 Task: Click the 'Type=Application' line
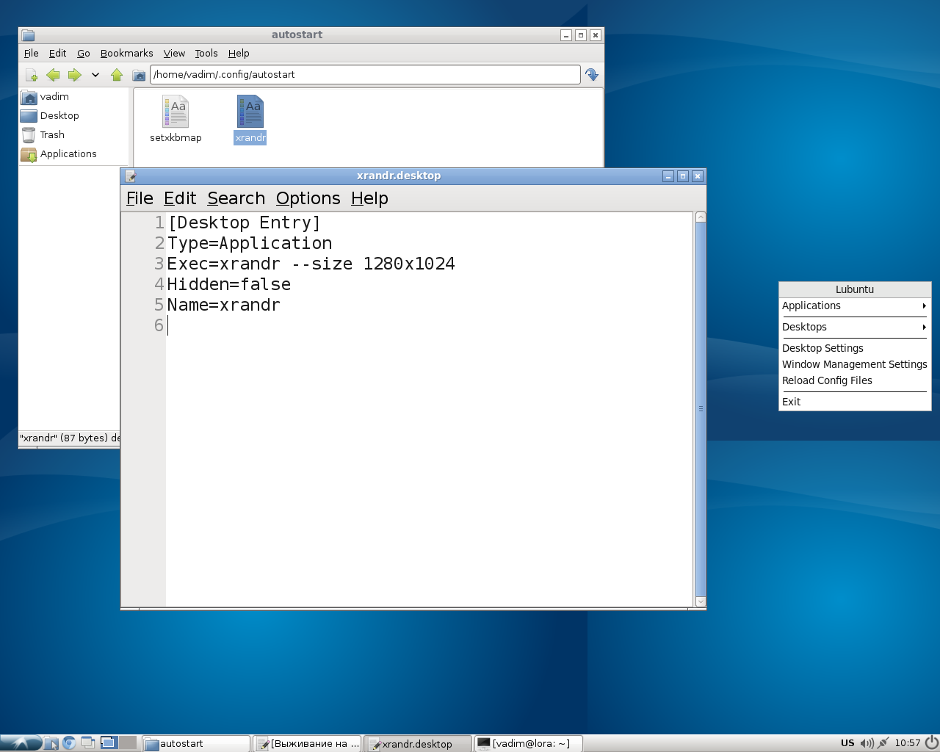point(250,243)
